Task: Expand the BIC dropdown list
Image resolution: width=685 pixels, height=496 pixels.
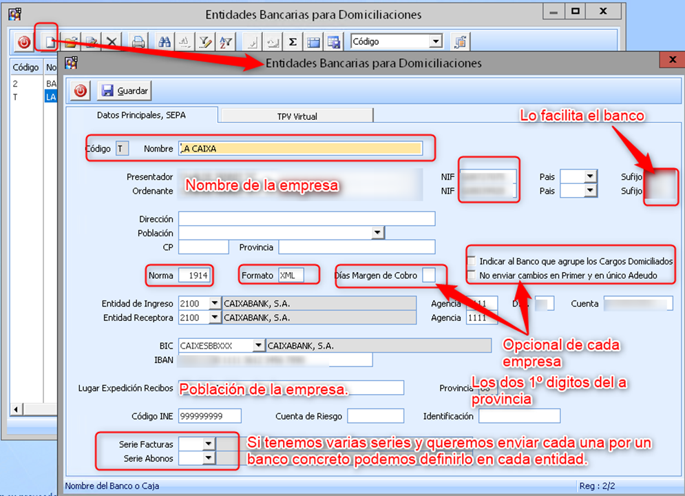Action: (x=258, y=346)
